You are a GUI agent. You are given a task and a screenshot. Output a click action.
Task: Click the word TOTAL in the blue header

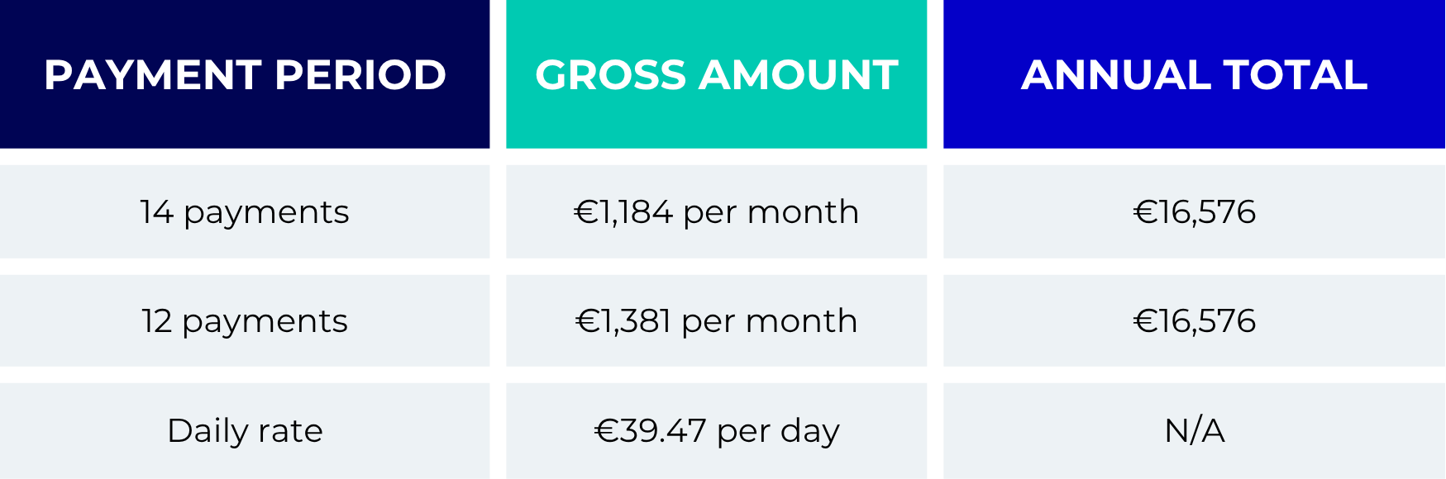pos(1296,75)
